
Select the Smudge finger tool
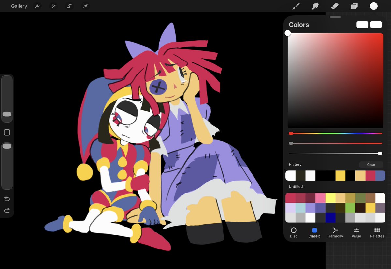[315, 6]
